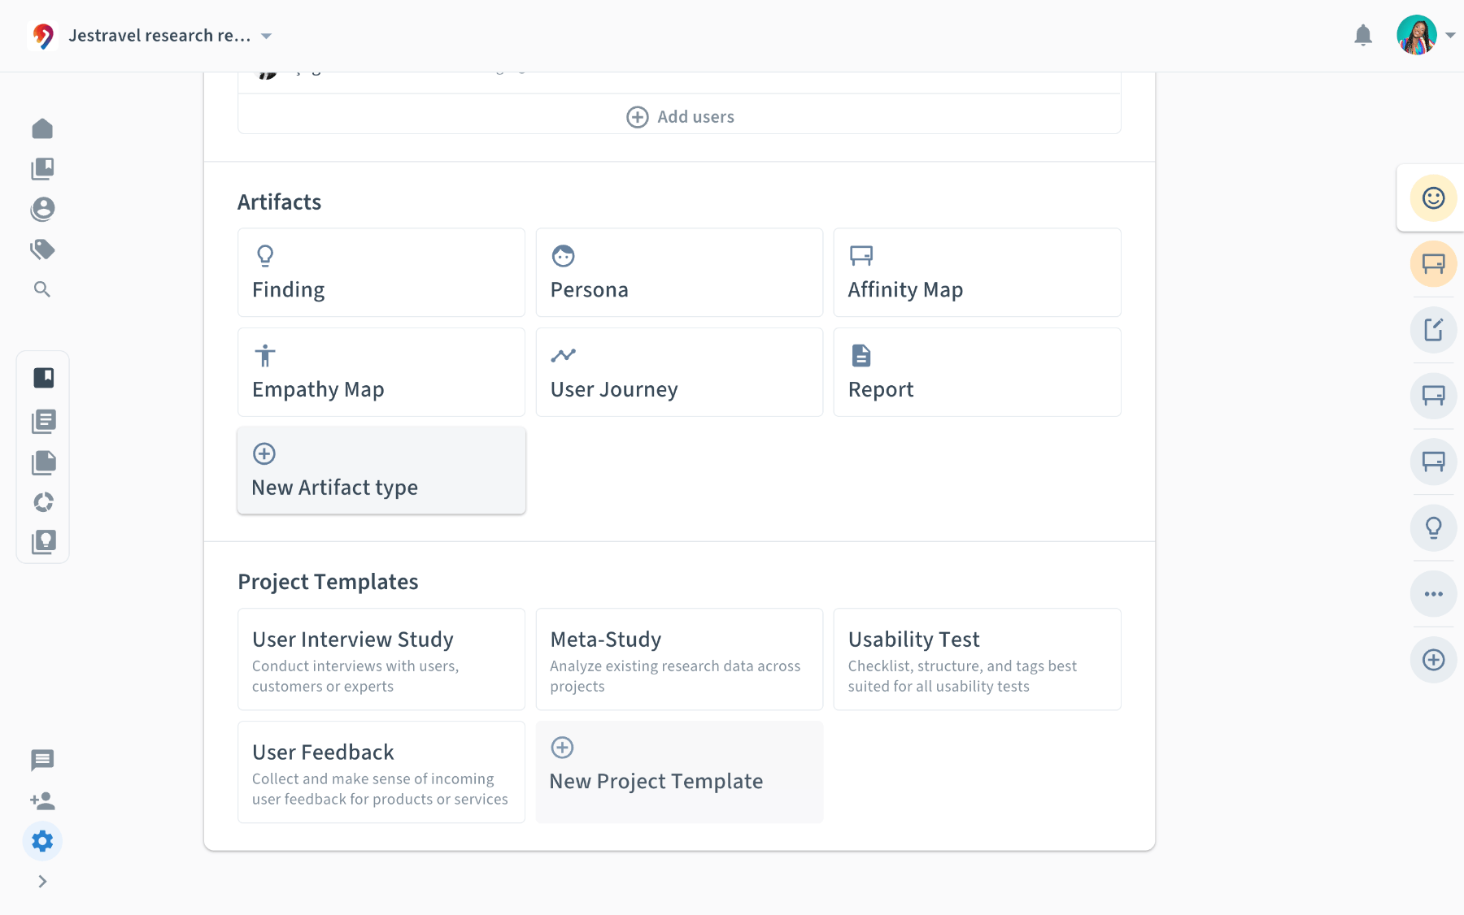Open the tags icon in sidebar
Screen dimensions: 1464x915
pos(42,249)
